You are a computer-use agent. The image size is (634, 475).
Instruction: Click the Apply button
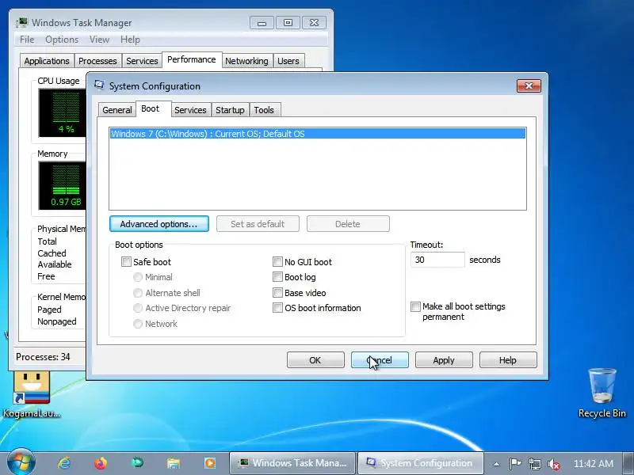point(444,360)
